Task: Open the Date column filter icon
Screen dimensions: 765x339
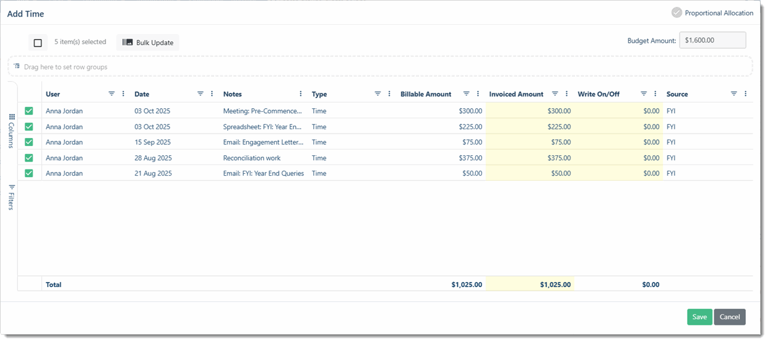Action: tap(201, 94)
